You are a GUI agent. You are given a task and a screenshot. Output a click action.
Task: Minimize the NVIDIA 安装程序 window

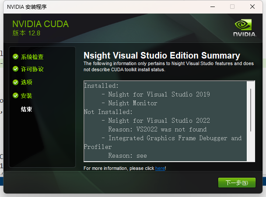tap(213, 7)
